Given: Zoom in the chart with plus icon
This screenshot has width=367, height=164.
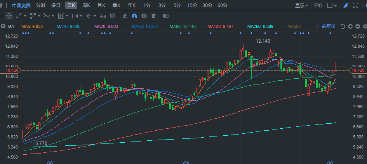Looking at the screenshot, I should 350,26.
